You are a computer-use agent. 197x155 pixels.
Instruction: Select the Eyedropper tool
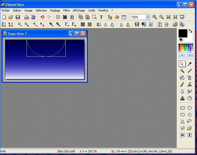pos(189,64)
